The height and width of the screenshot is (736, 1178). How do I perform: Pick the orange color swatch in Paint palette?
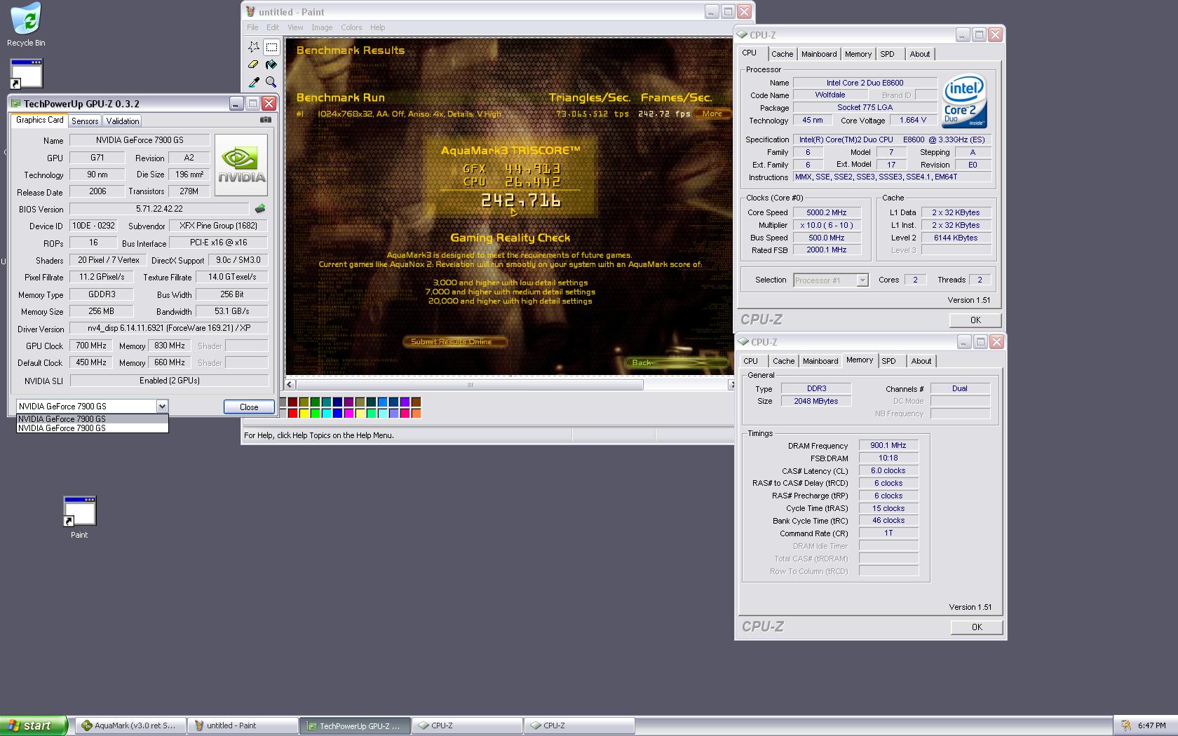tap(416, 413)
